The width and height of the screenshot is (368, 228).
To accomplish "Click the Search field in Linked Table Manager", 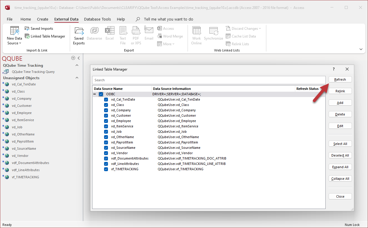I will [x=209, y=80].
